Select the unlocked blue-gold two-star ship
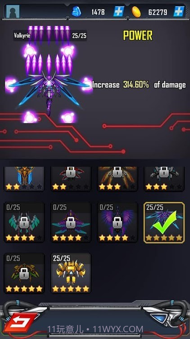 point(24,179)
